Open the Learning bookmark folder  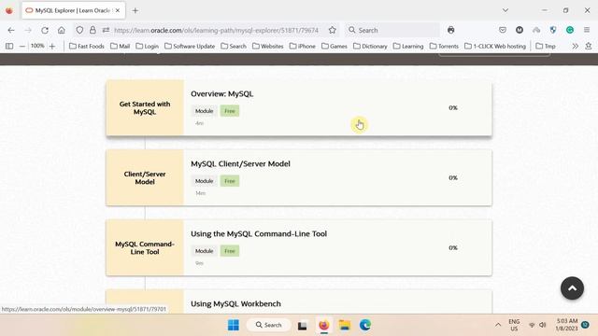pyautogui.click(x=408, y=46)
